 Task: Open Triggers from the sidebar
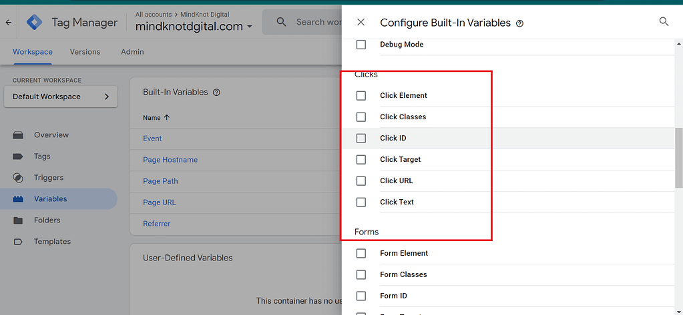[x=48, y=178]
